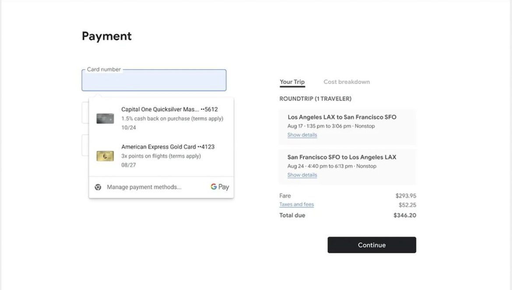The width and height of the screenshot is (512, 290).
Task: Click the Los Angeles to San Francisco flight card
Action: point(347,127)
